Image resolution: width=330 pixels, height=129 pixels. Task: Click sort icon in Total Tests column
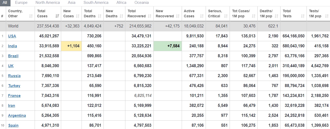[x=303, y=16]
